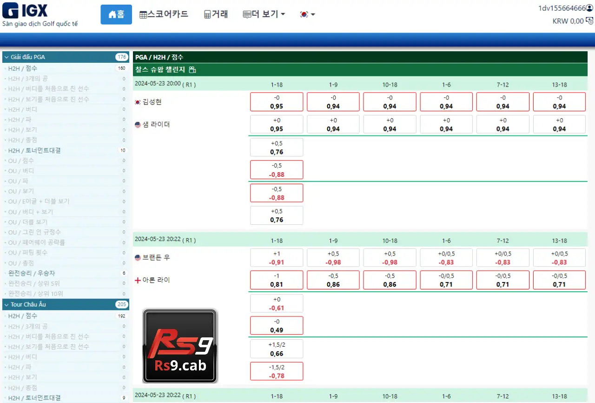Pick 아론 라이 -1 odds 0,81
The height and width of the screenshot is (403, 595).
277,280
